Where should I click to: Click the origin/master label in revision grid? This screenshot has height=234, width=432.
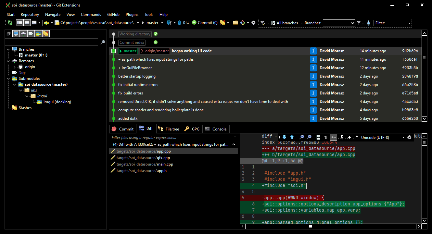click(155, 51)
